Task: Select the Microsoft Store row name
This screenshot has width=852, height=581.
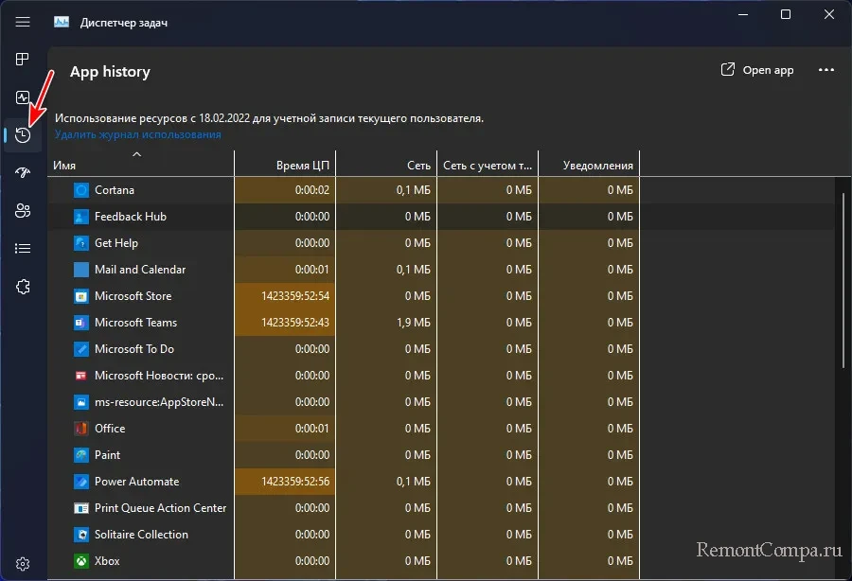Action: click(x=133, y=296)
